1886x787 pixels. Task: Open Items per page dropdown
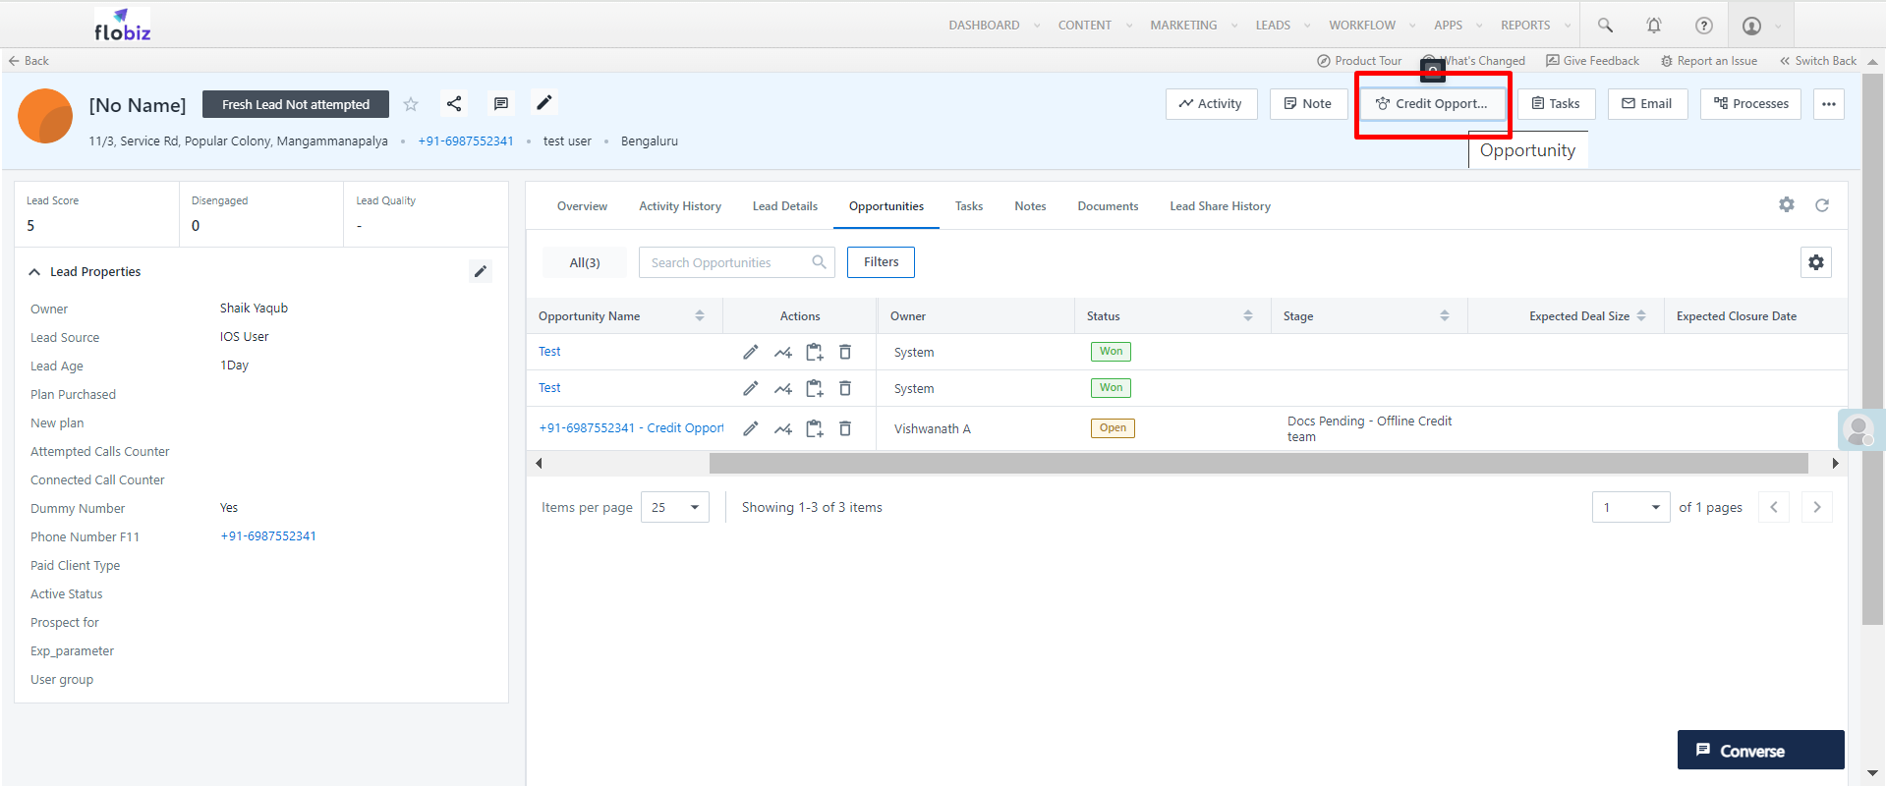click(x=675, y=507)
